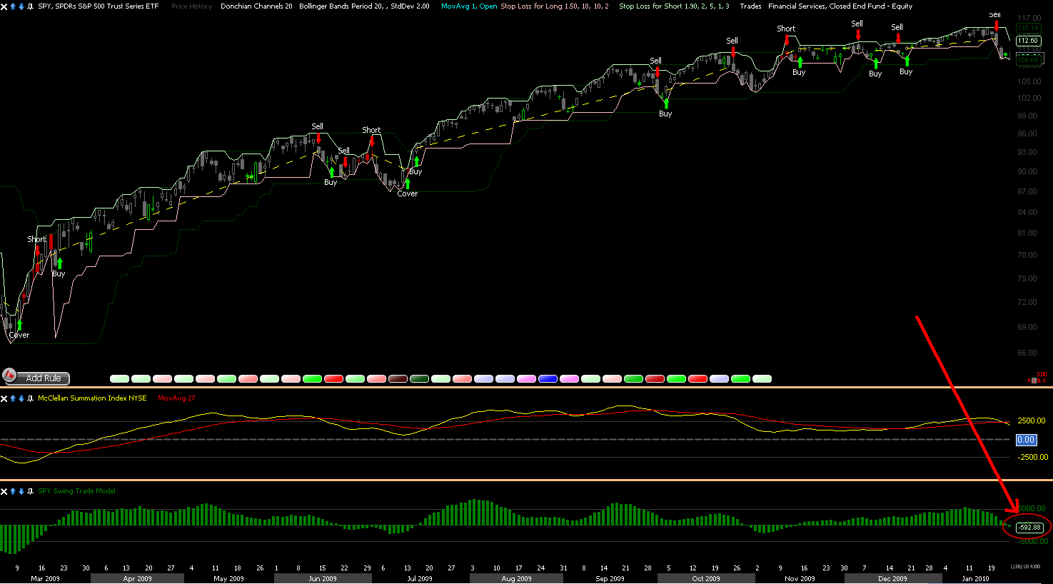Viewport: 1053px width, 584px height.
Task: Click the 2500.00 McClellan scale label
Action: tap(1032, 421)
